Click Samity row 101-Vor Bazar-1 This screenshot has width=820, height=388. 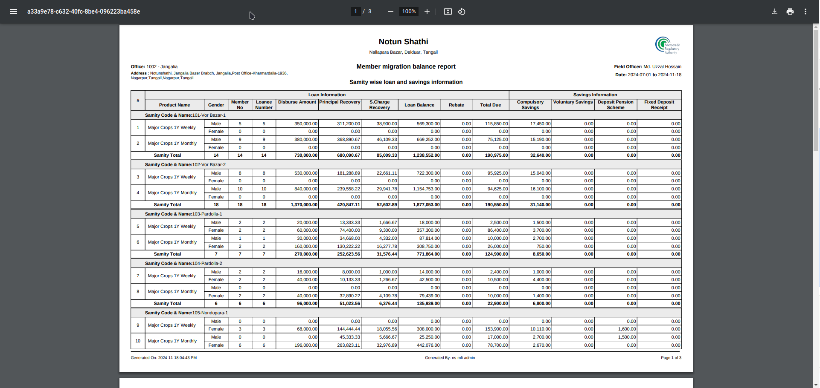tap(406, 115)
